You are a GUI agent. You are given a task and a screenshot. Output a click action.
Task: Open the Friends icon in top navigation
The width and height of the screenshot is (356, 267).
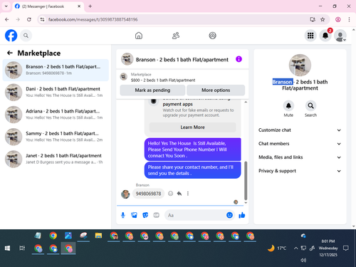[176, 36]
